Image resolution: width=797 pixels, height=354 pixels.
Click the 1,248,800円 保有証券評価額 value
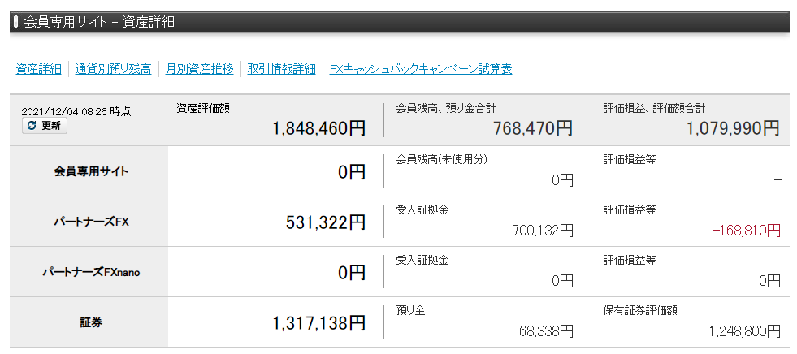[744, 331]
